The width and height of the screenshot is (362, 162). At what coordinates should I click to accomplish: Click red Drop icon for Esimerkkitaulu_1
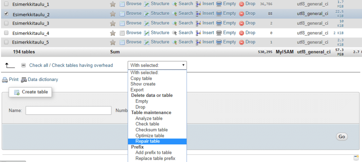point(241,4)
